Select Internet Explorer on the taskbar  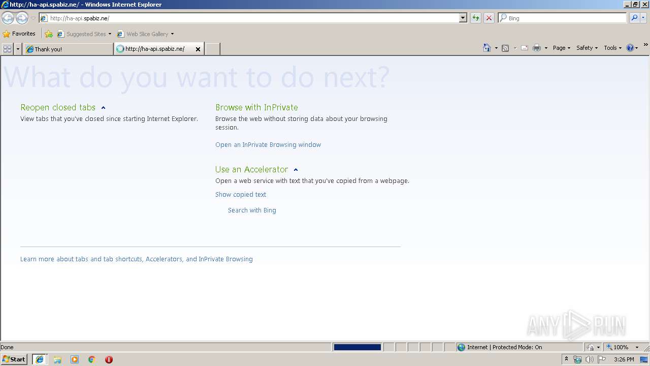pos(40,359)
